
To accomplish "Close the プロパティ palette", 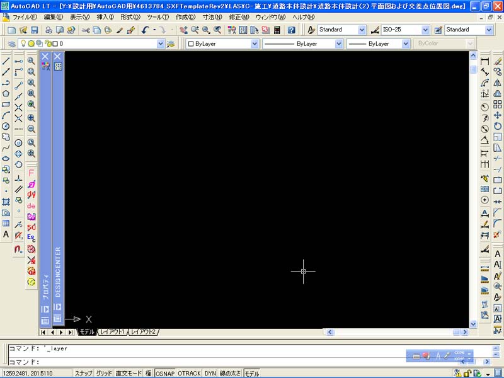I will pyautogui.click(x=45, y=57).
